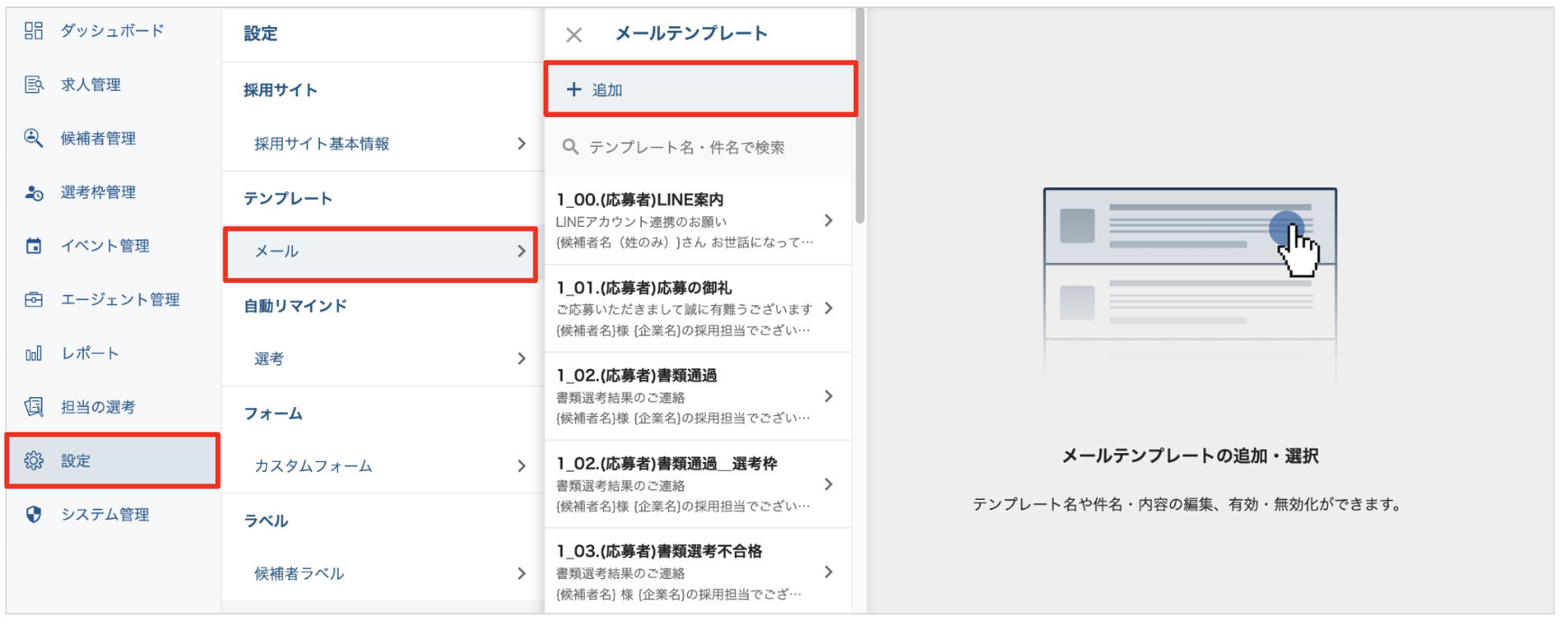This screenshot has width=1565, height=625.
Task: Click the システム管理 shield icon
Action: tap(33, 514)
